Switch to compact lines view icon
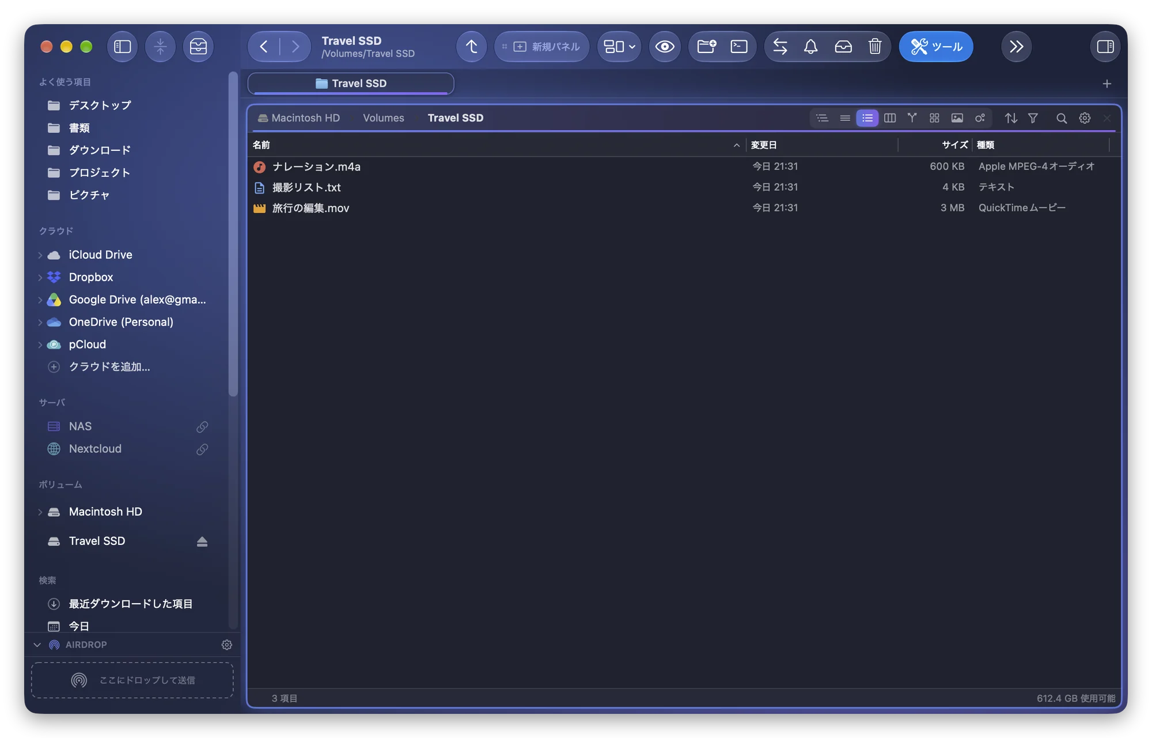 coord(845,118)
